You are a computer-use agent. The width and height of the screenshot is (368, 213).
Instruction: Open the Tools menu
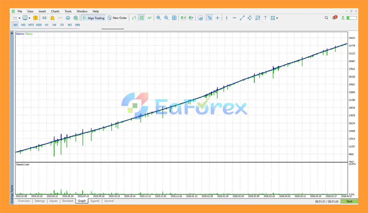(68, 11)
